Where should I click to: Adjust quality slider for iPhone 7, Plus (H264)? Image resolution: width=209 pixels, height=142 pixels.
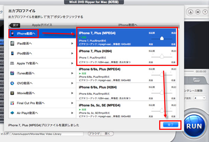(162, 57)
